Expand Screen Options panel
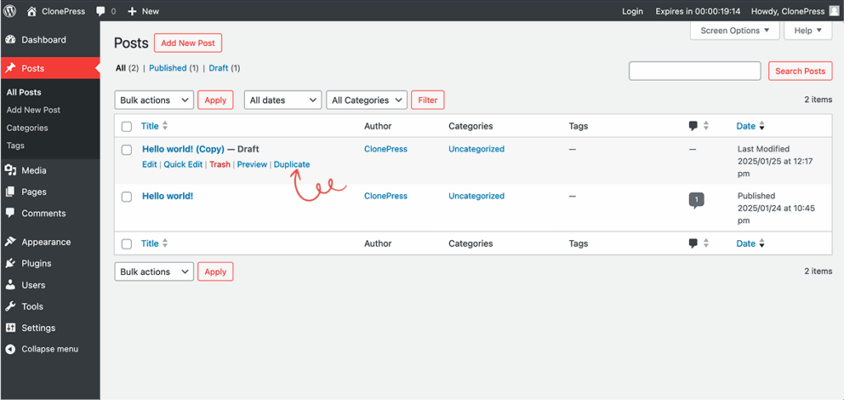 tap(734, 30)
